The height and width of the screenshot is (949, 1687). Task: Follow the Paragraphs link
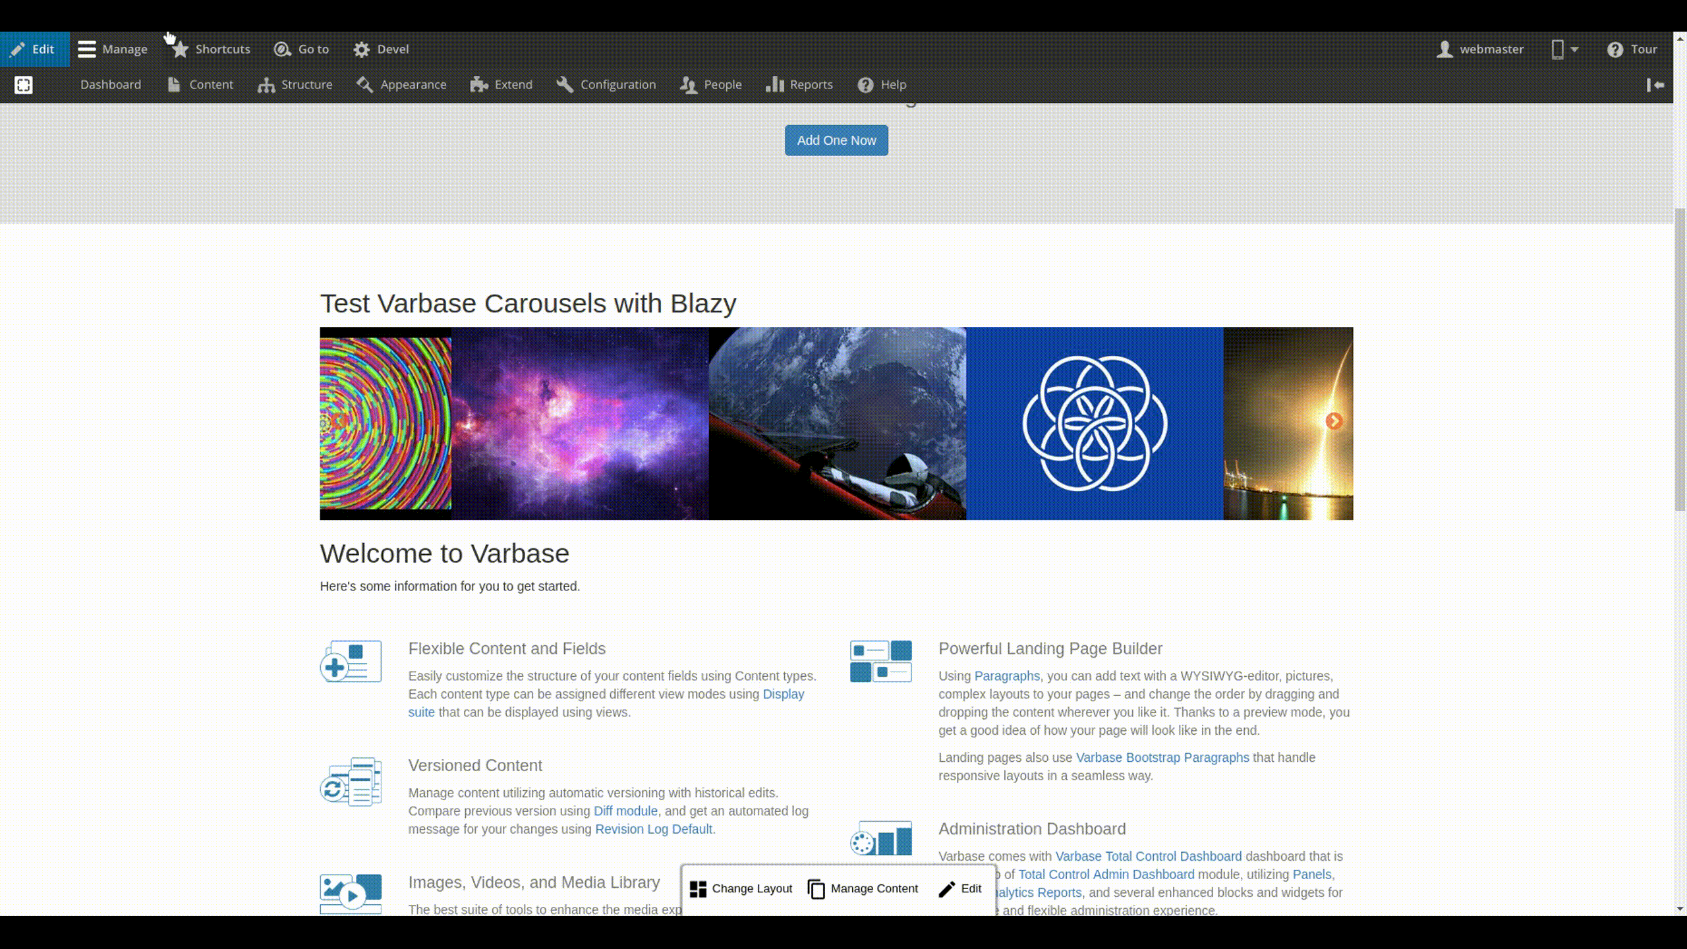tap(1007, 676)
